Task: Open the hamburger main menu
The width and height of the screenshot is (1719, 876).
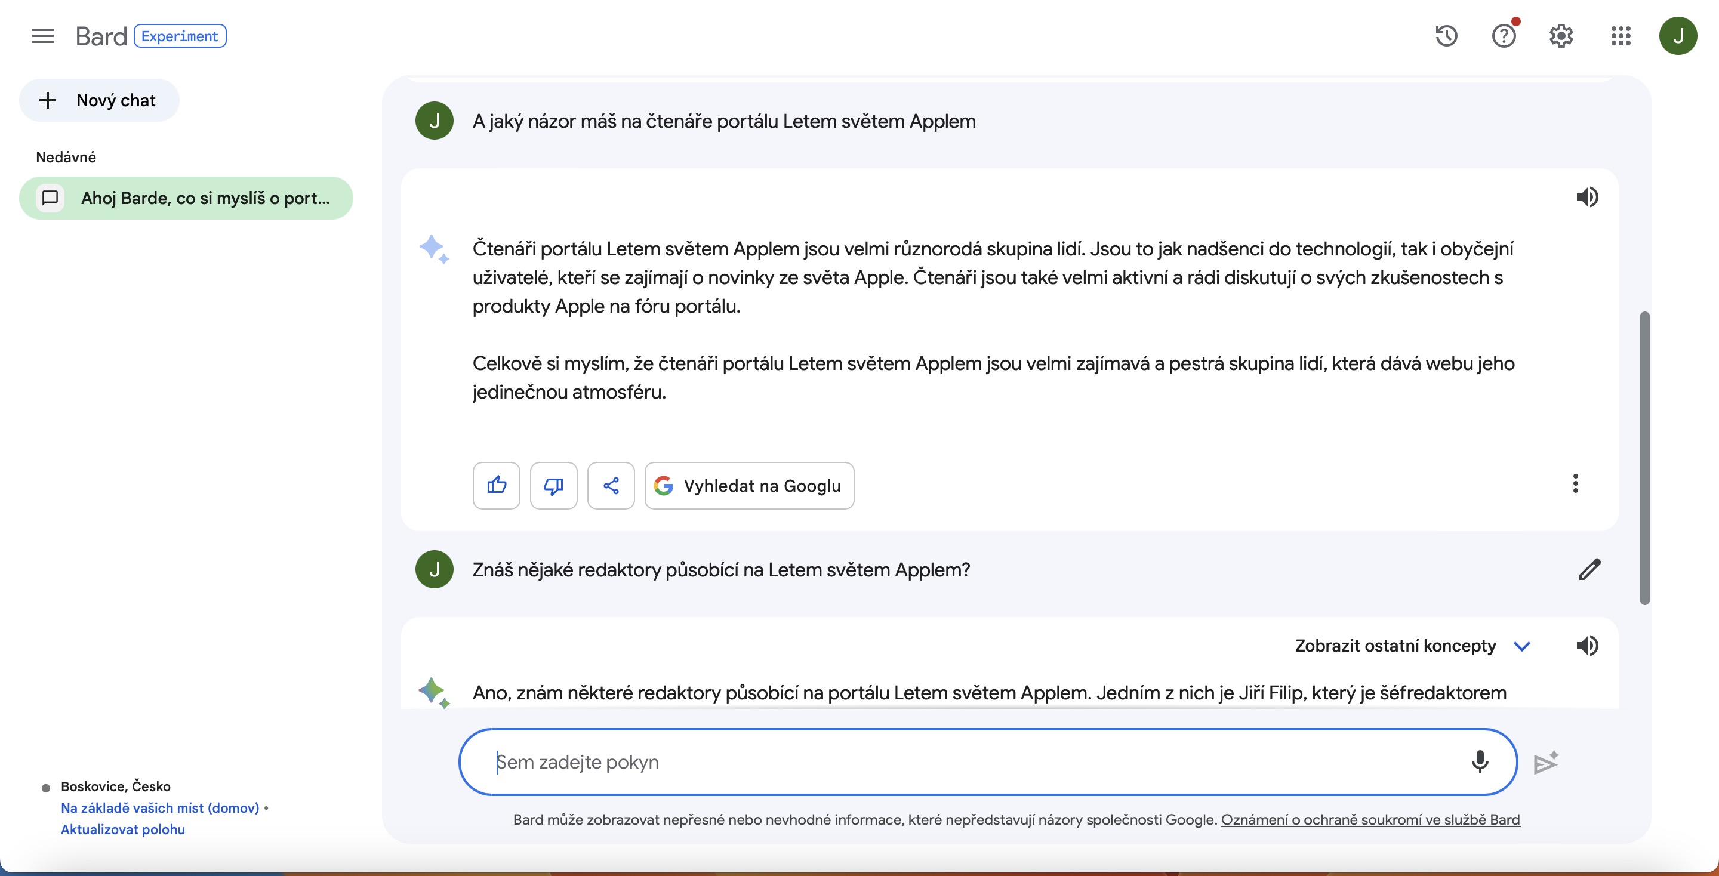Action: pyautogui.click(x=43, y=36)
